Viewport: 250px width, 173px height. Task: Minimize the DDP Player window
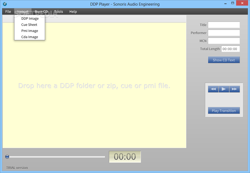(x=225, y=3)
